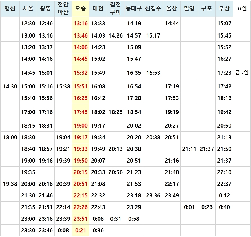Select the 신경주 time 23:36

coord(153,195)
